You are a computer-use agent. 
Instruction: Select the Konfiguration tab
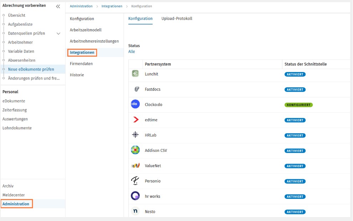[140, 19]
